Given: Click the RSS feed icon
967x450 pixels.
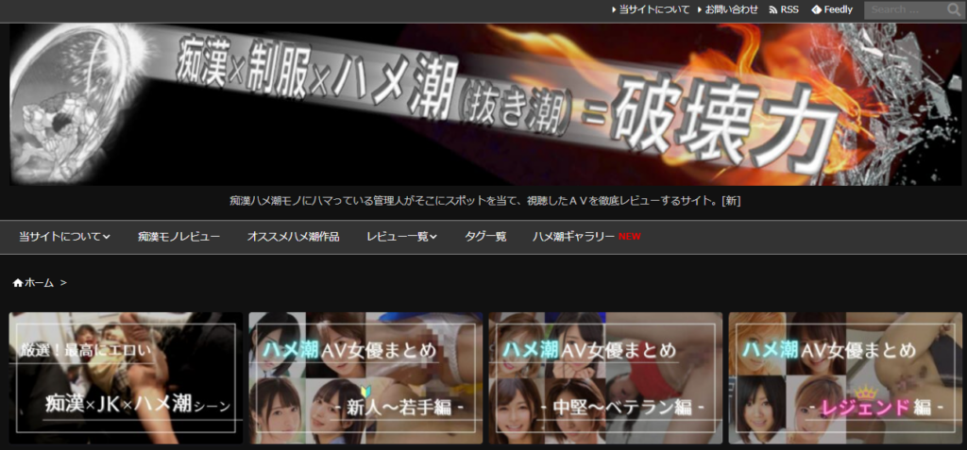Looking at the screenshot, I should (x=773, y=9).
